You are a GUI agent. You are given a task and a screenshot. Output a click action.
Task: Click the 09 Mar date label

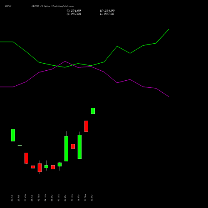pyautogui.click(x=65, y=198)
